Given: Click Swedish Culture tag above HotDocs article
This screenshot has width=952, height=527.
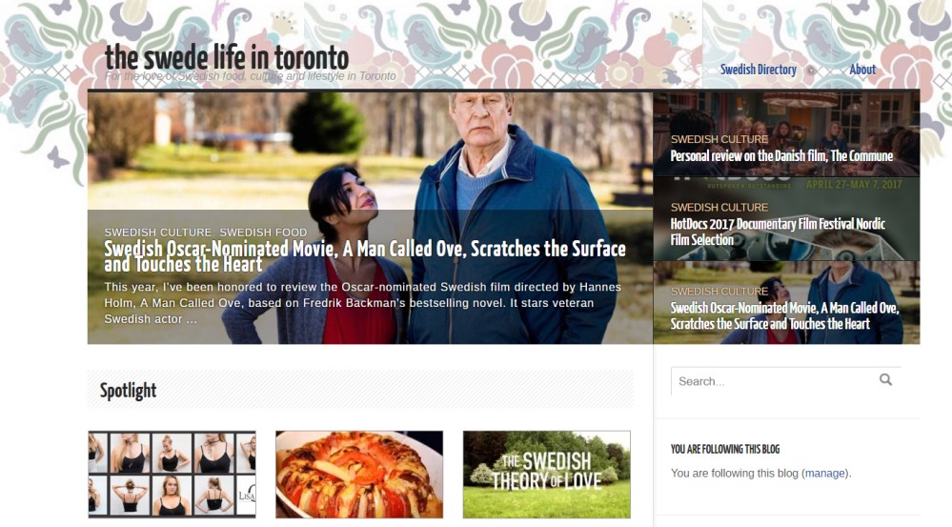Looking at the screenshot, I should coord(719,207).
